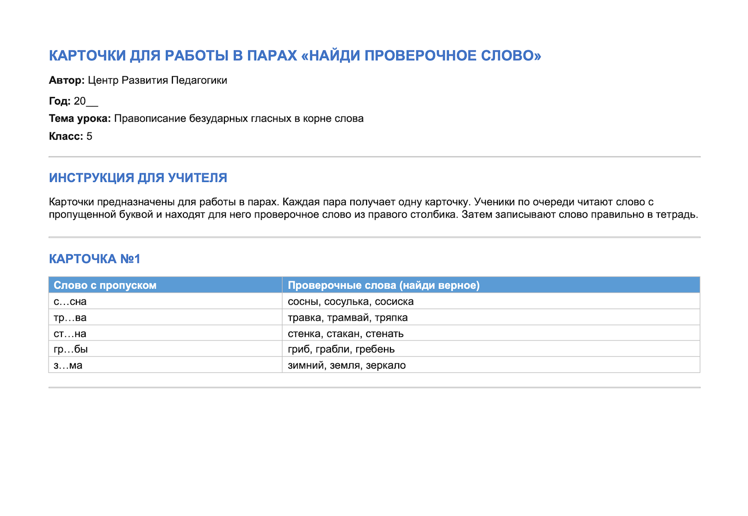Select the author line Центр Развития Педагогики

pyautogui.click(x=157, y=80)
